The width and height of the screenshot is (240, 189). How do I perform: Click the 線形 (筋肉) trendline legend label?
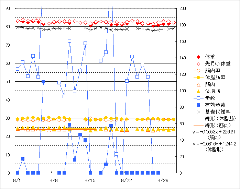tap(218, 125)
